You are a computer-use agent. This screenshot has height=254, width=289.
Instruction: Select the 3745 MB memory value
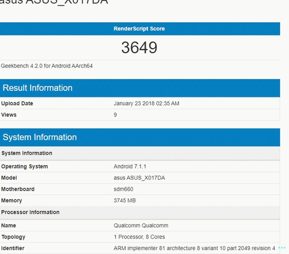(125, 200)
